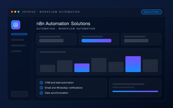Click the n8n Automation Solutions heading
The height and width of the screenshot is (108, 173).
point(63,23)
